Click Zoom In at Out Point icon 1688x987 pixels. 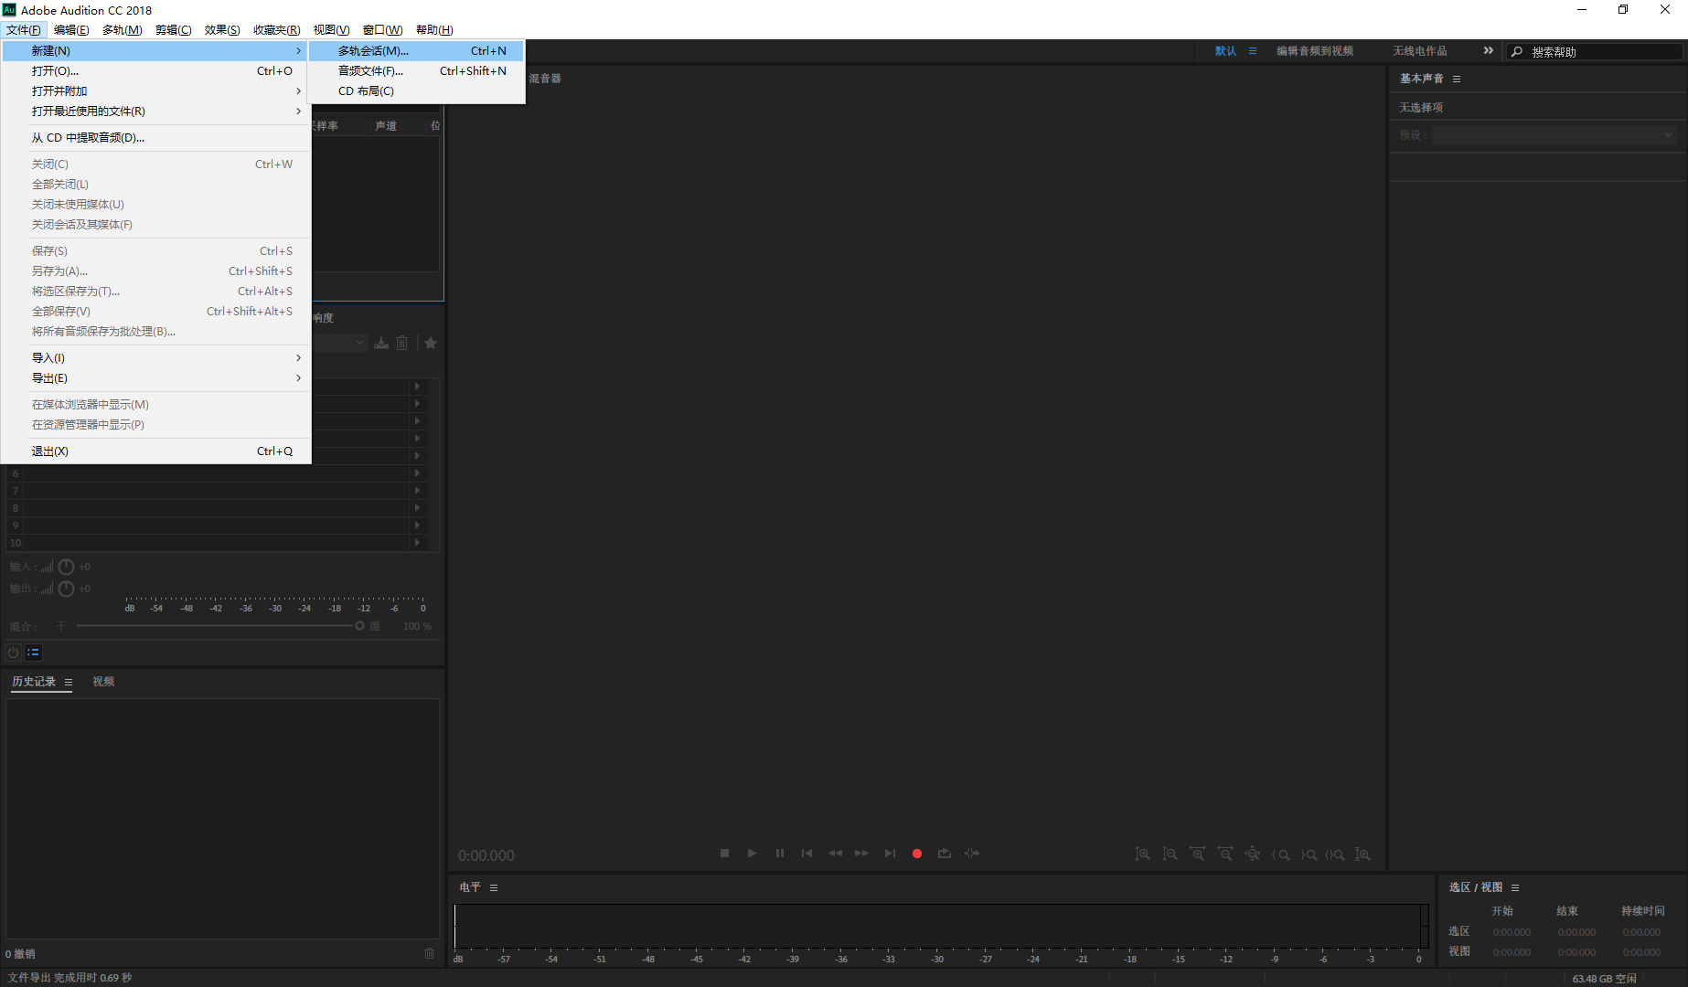[x=1309, y=854]
